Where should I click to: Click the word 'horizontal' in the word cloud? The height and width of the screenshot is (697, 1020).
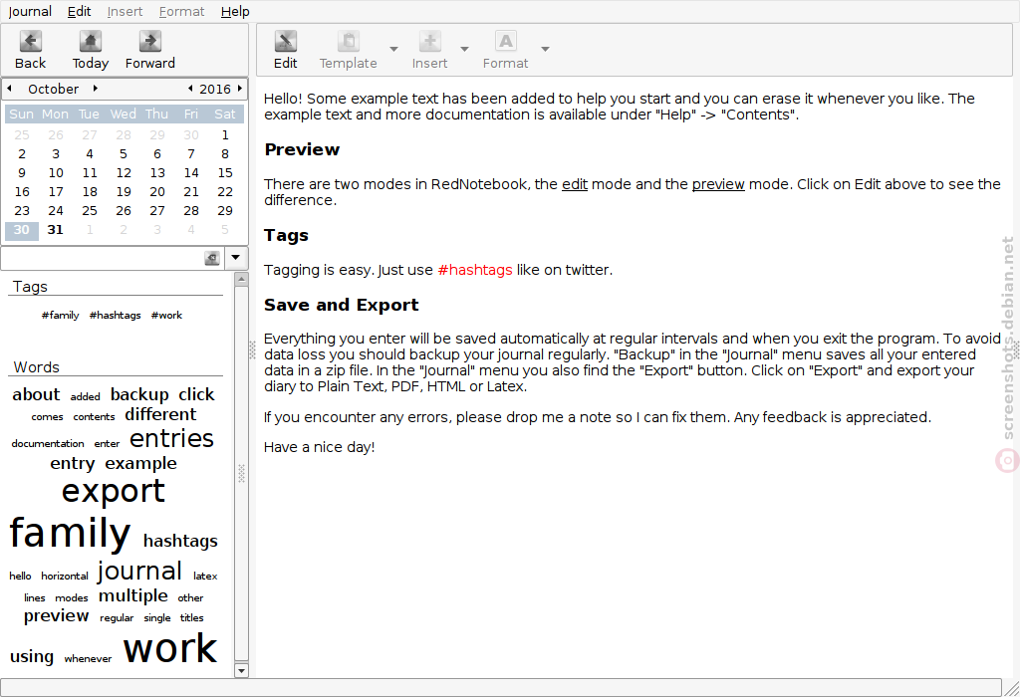click(x=65, y=577)
